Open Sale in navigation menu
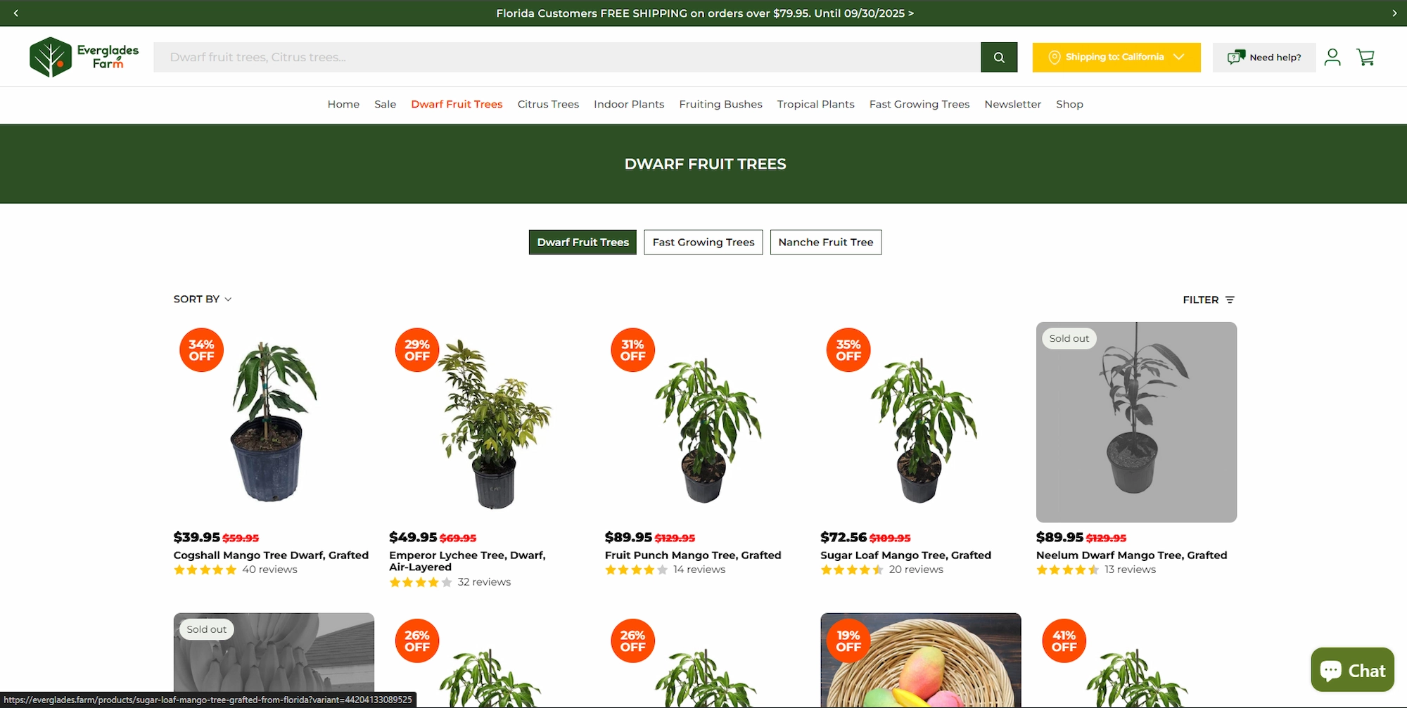The width and height of the screenshot is (1407, 708). (385, 104)
